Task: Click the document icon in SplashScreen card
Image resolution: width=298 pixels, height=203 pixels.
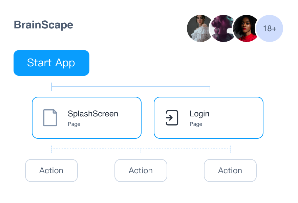Action: [50, 118]
